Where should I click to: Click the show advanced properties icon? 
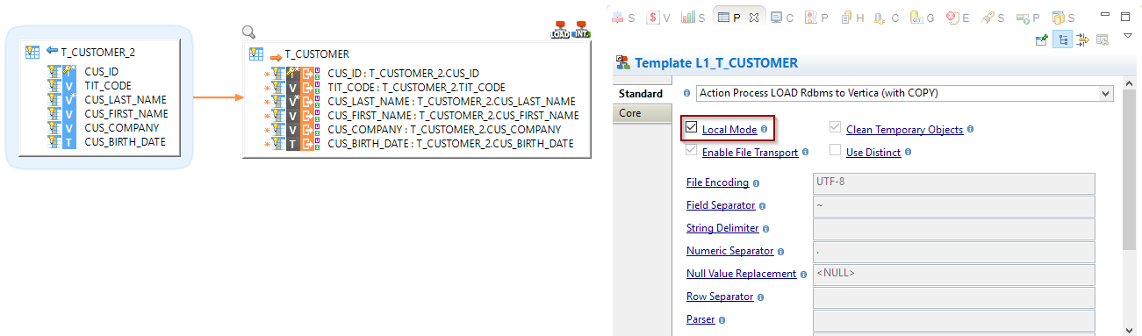coord(1082,39)
